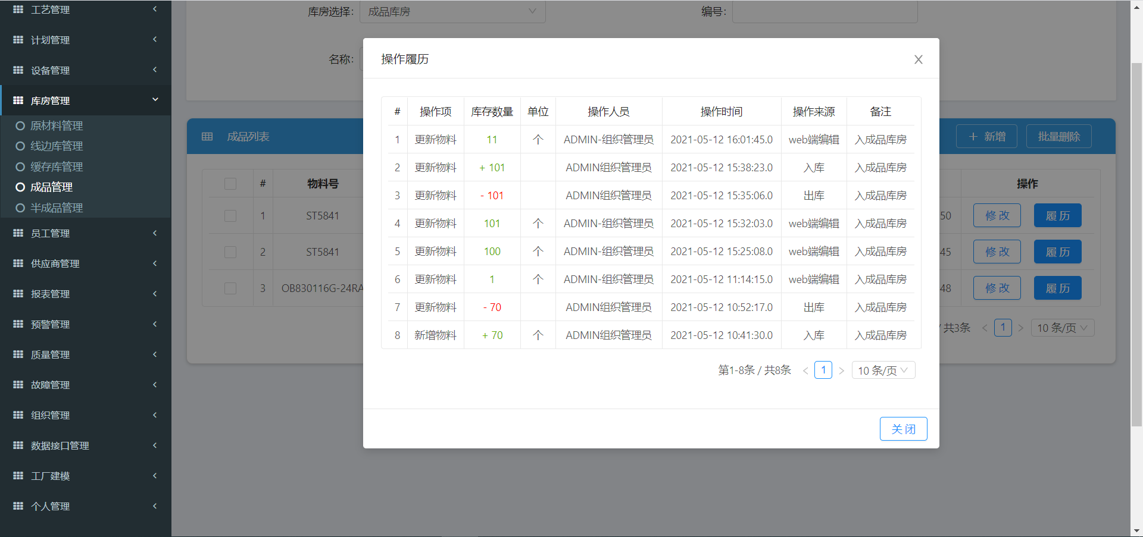Click the '- 70' stock quantity cell
1143x537 pixels.
coord(492,307)
